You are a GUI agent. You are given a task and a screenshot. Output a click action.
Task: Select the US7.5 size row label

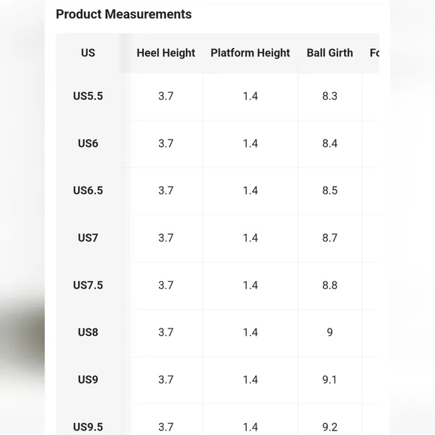[88, 285]
